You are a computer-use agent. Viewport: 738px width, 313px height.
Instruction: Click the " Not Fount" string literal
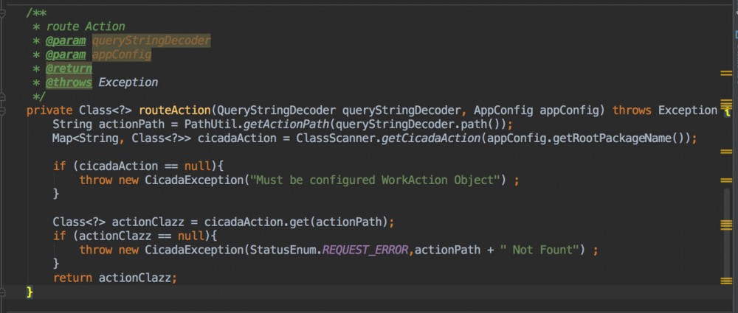pyautogui.click(x=539, y=250)
